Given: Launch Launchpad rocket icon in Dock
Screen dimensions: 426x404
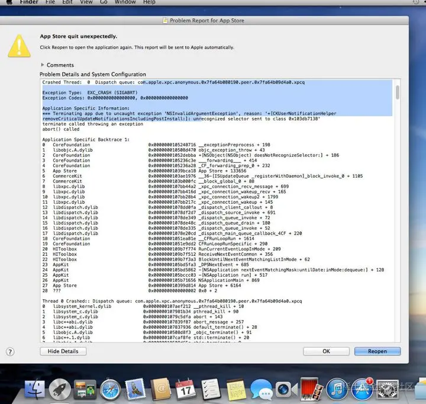Looking at the screenshot, I should coord(60,389).
